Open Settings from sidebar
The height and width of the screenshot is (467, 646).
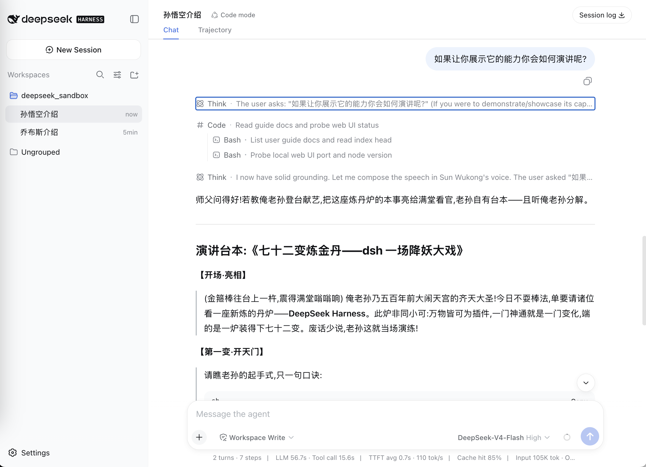(29, 453)
